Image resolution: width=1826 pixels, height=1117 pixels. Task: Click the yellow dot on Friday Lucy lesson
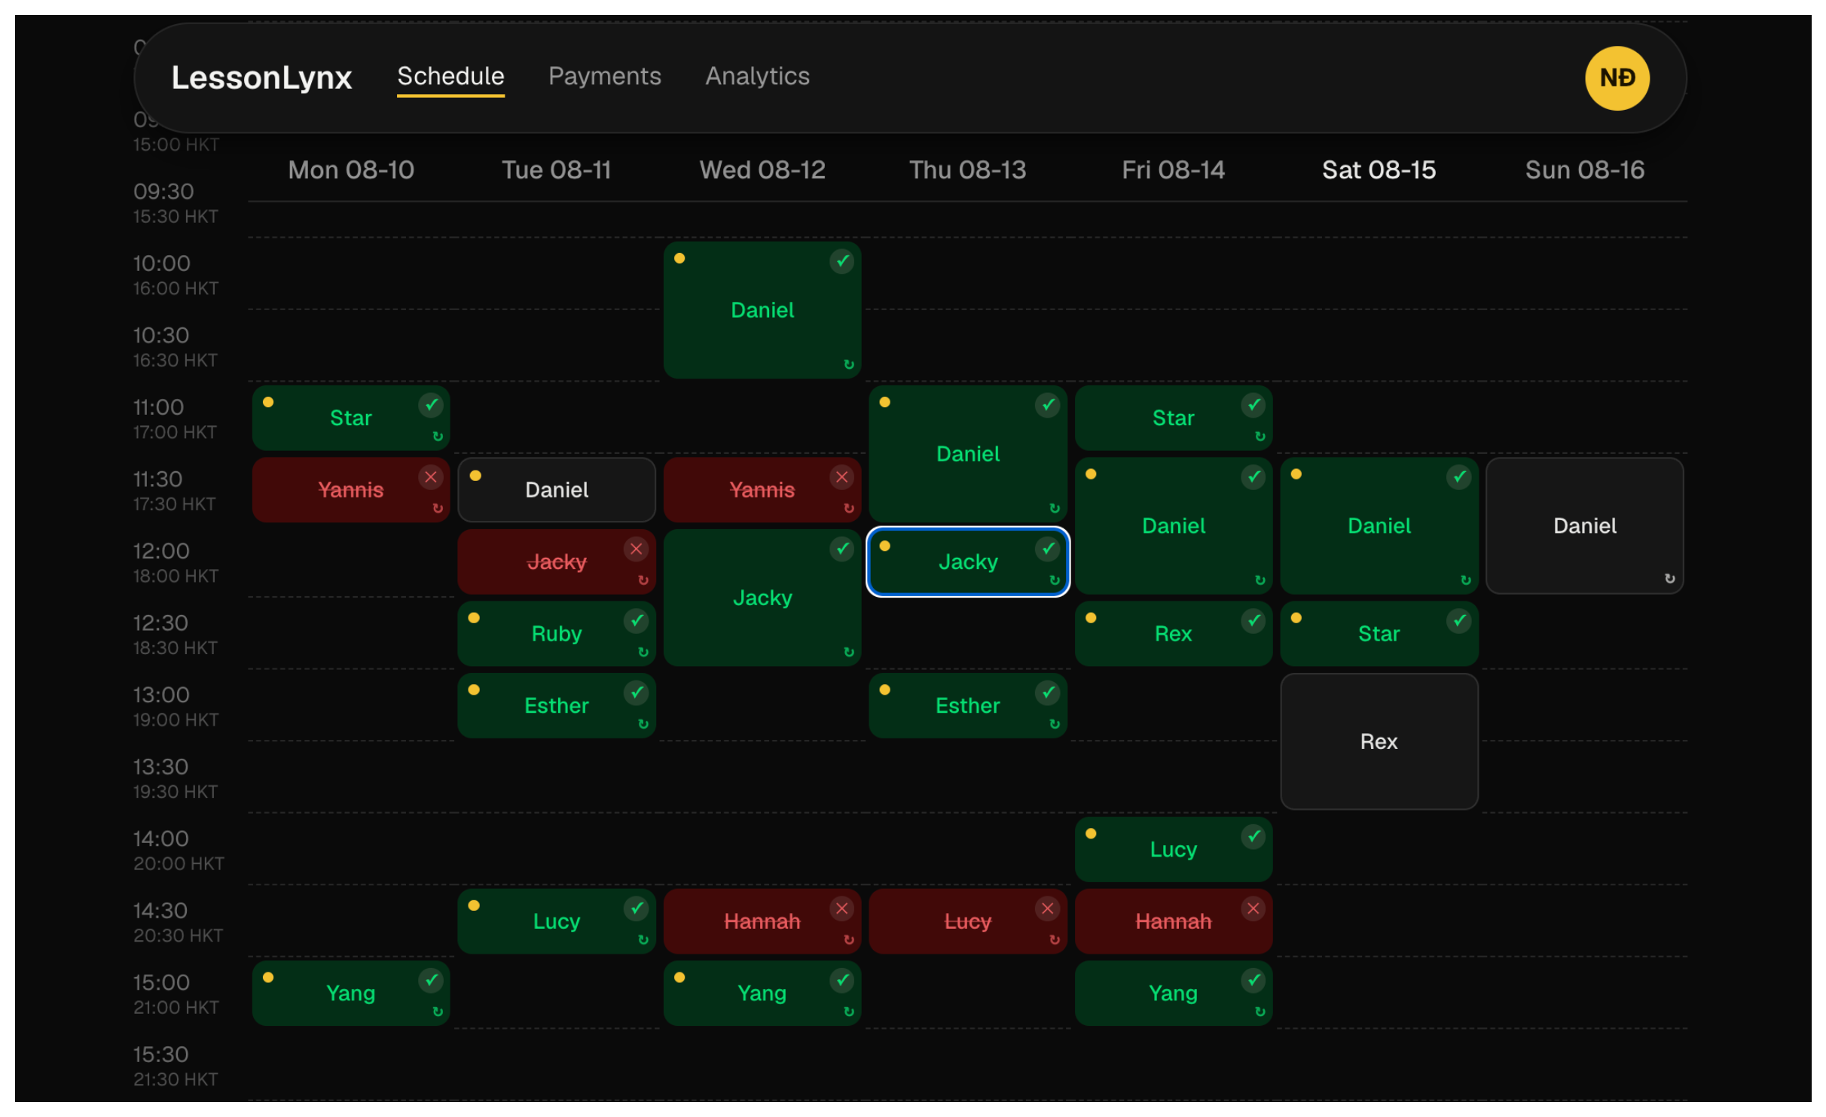[x=1090, y=833]
